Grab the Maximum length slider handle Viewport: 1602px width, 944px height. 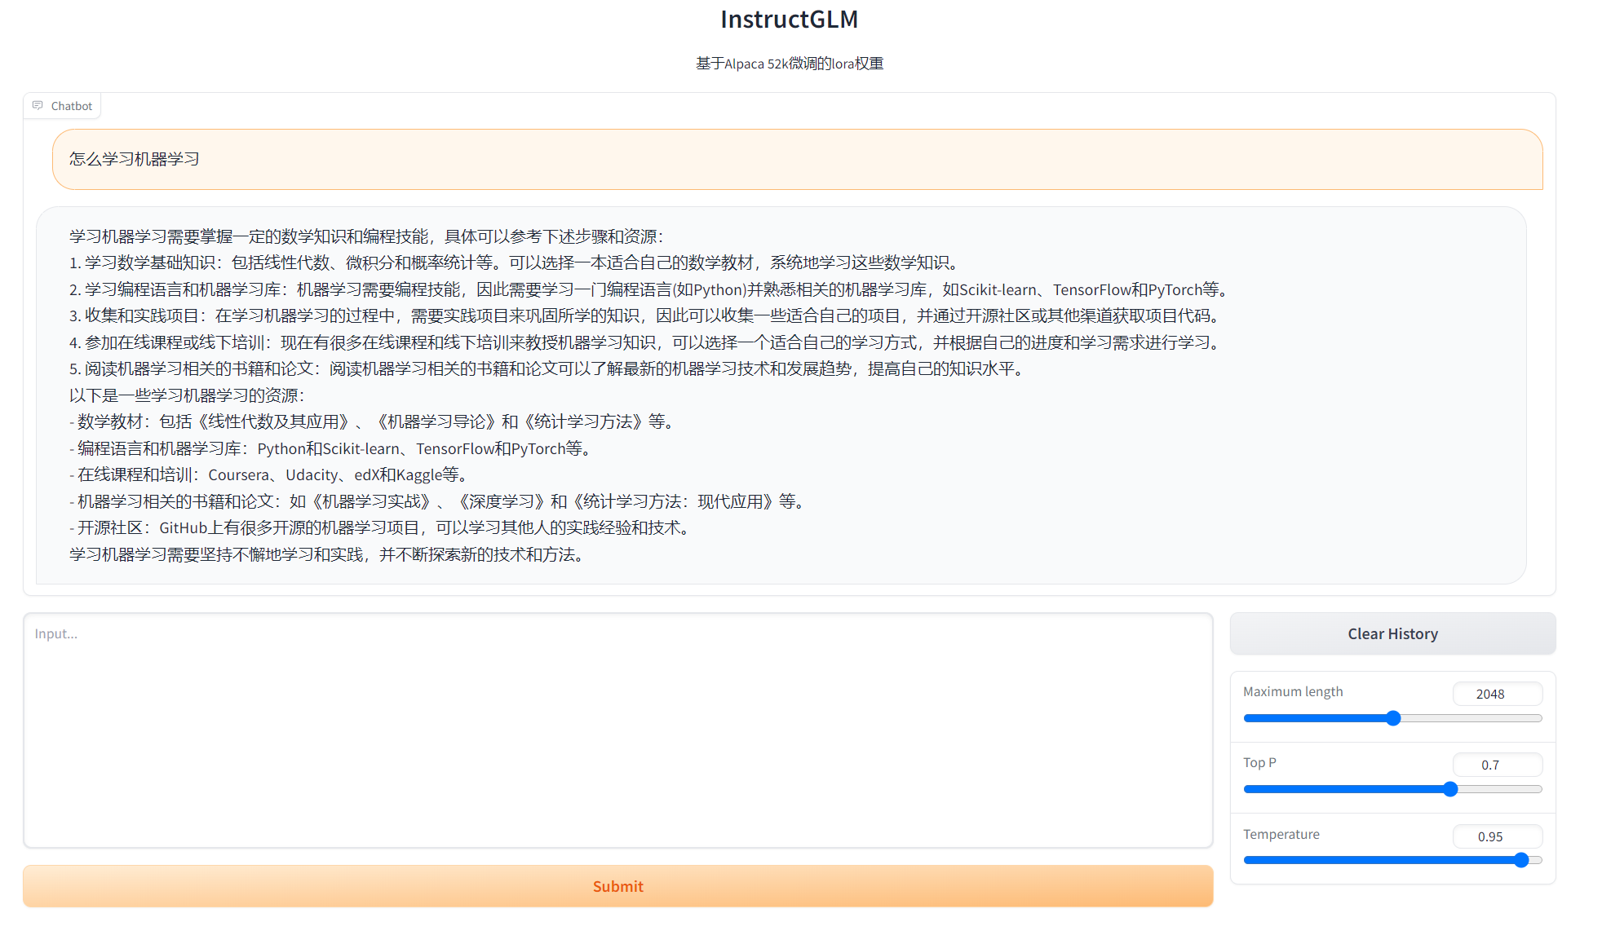point(1393,718)
